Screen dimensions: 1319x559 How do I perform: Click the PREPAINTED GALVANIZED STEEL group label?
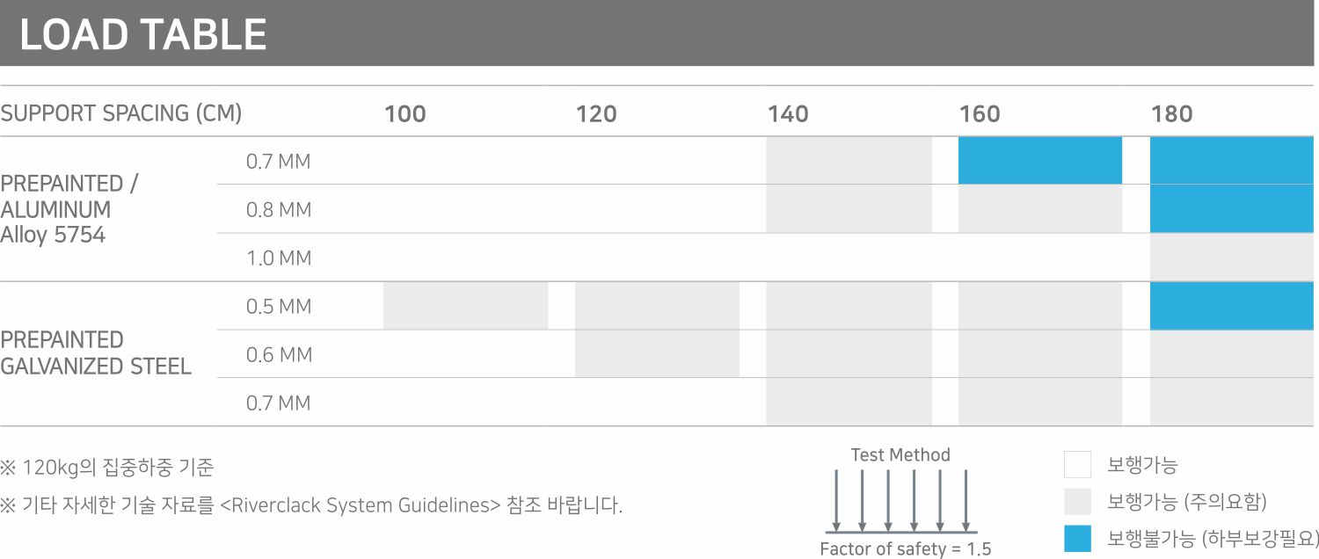pyautogui.click(x=96, y=353)
